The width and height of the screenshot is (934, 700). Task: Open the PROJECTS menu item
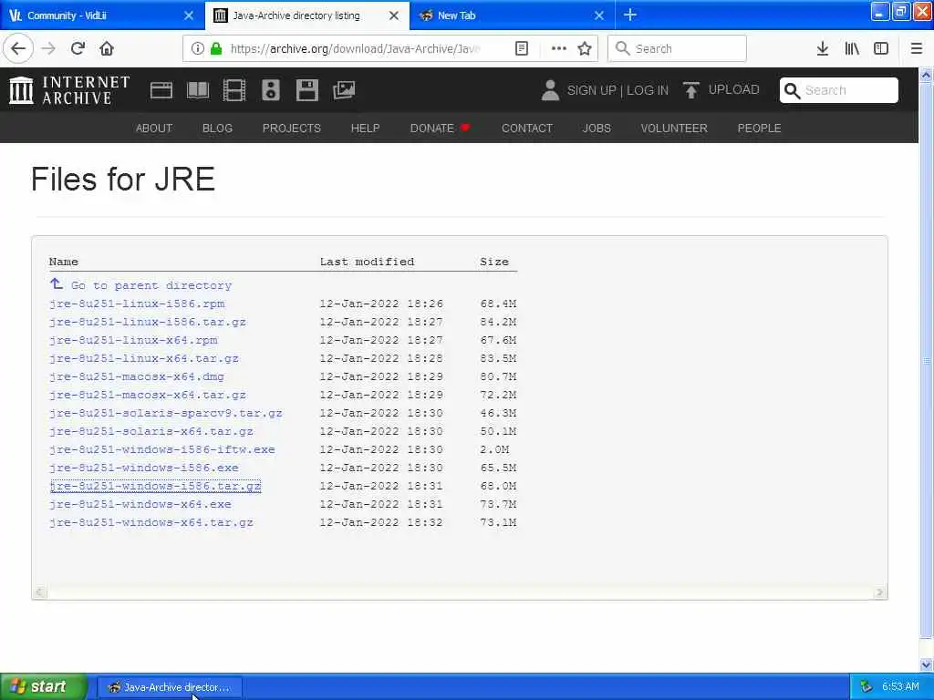pyautogui.click(x=291, y=128)
